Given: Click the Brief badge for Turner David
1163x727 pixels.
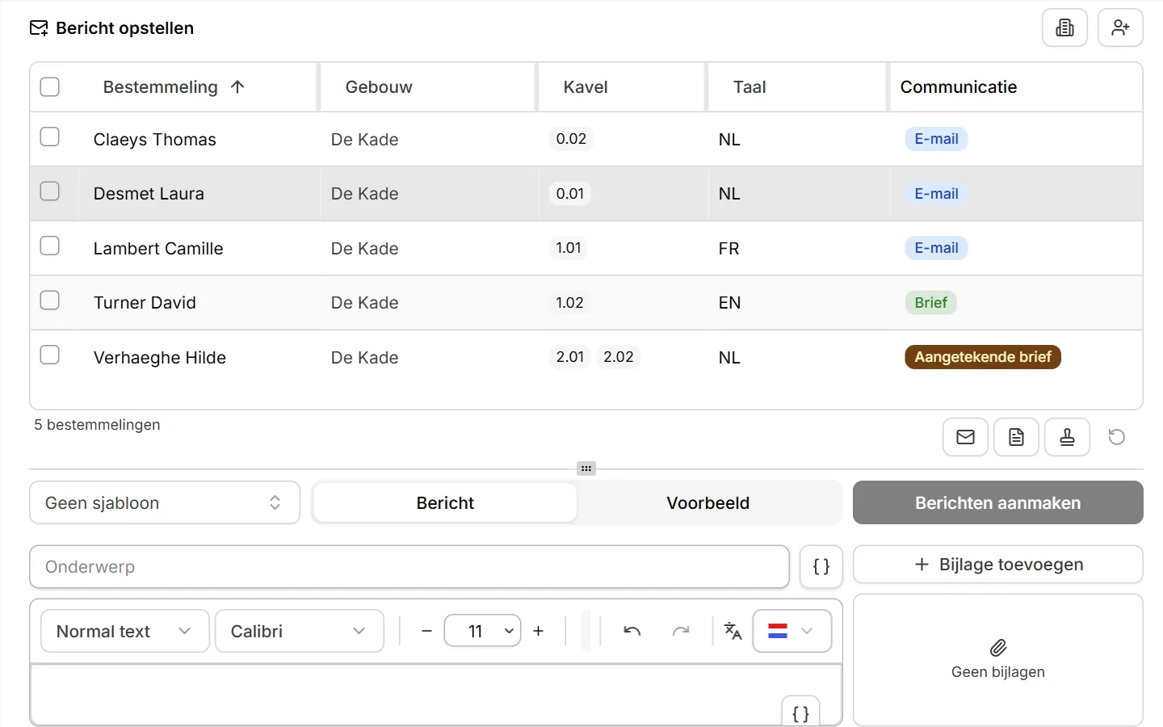Looking at the screenshot, I should [x=930, y=303].
